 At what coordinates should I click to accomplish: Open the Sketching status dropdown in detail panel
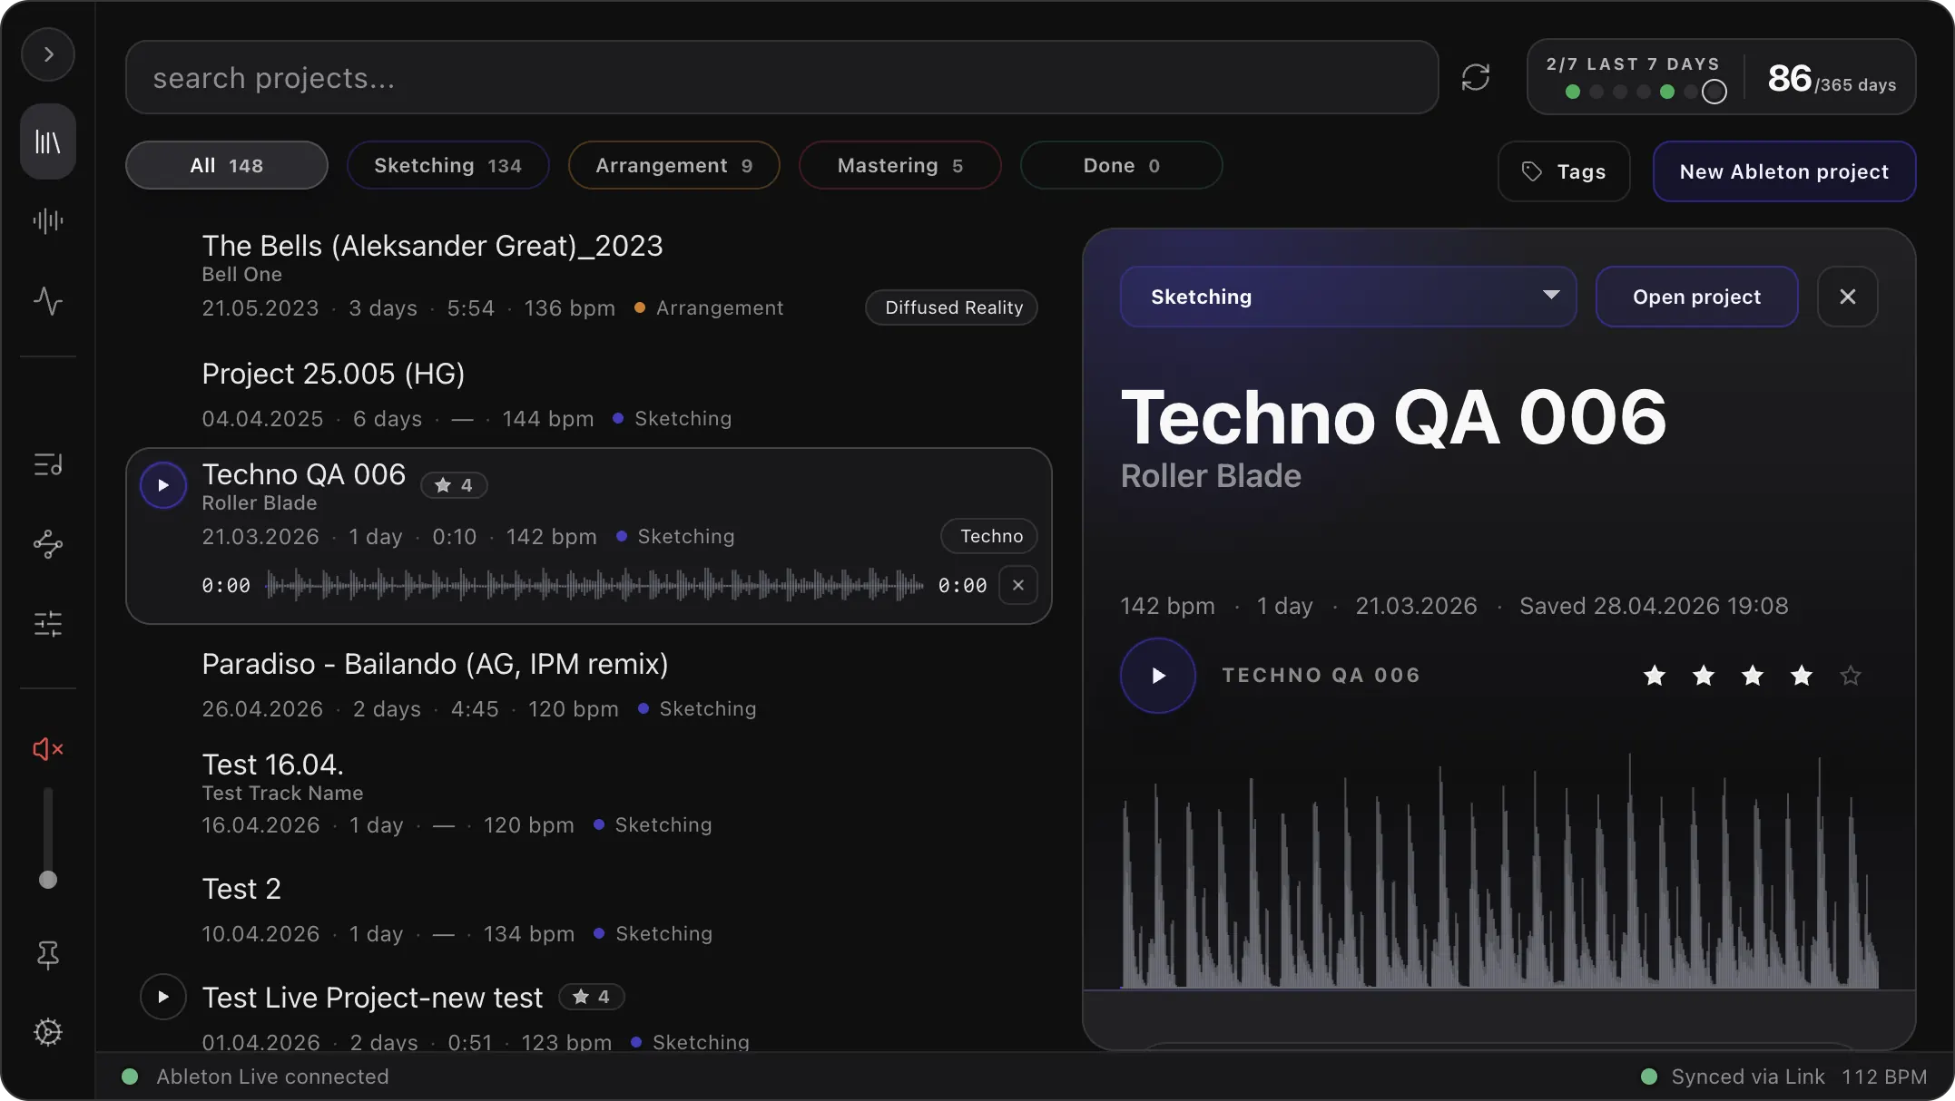[1348, 297]
